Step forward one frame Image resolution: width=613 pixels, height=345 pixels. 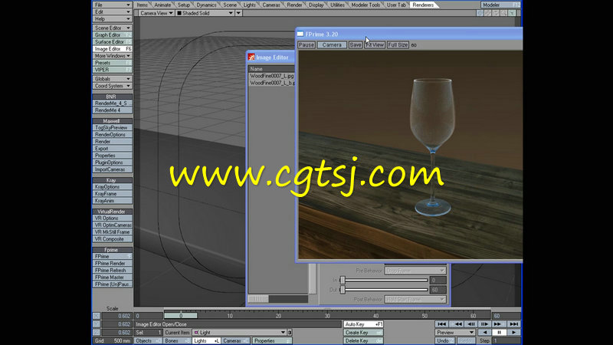(x=484, y=324)
